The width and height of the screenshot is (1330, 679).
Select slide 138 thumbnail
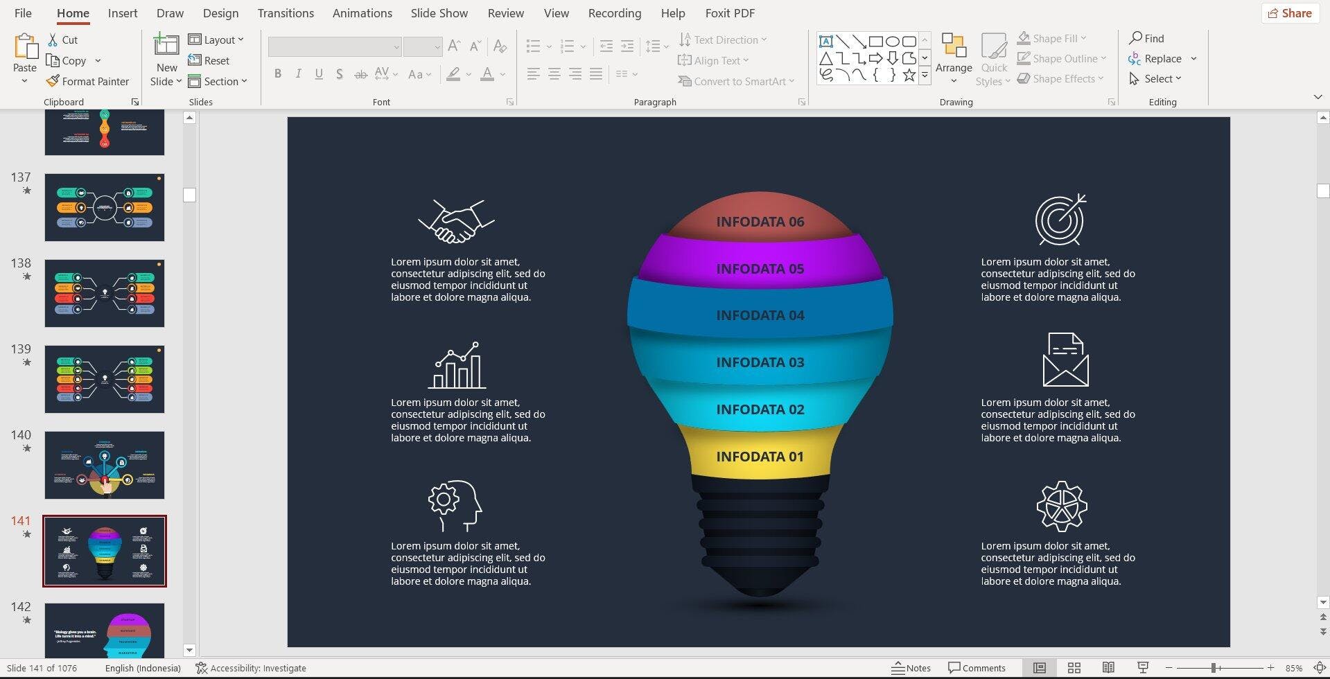105,294
